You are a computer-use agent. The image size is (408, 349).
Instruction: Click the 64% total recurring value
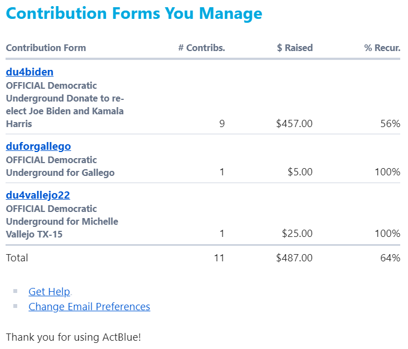[390, 257]
